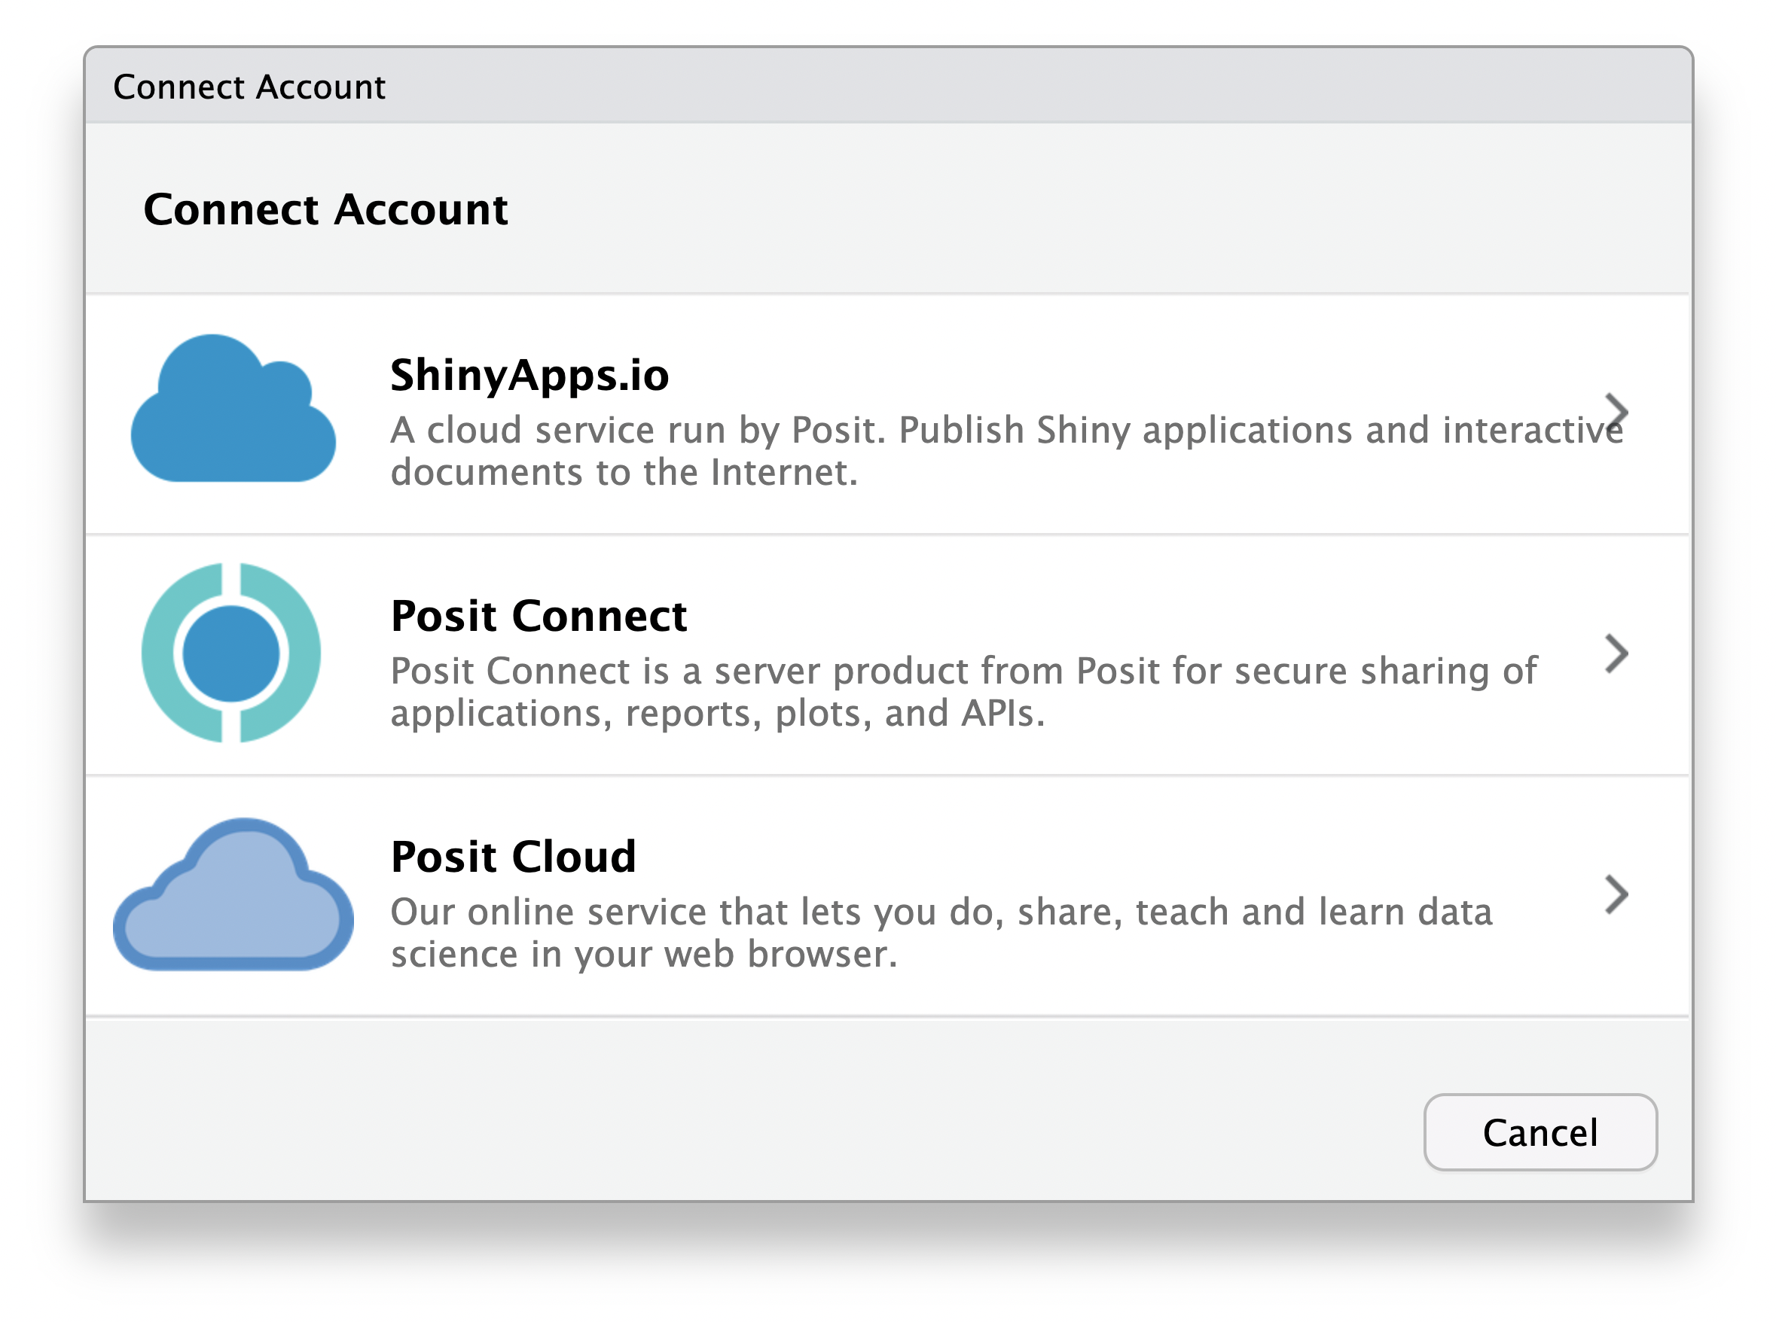Click the 'A cloud service run by Posit' description
This screenshot has height=1322, width=1776.
(x=1006, y=450)
